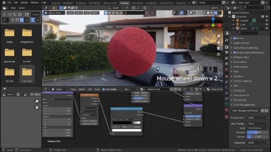Viewport: 271px width, 152px height.
Task: Click New image button in image editor
Action: pyautogui.click(x=35, y=95)
